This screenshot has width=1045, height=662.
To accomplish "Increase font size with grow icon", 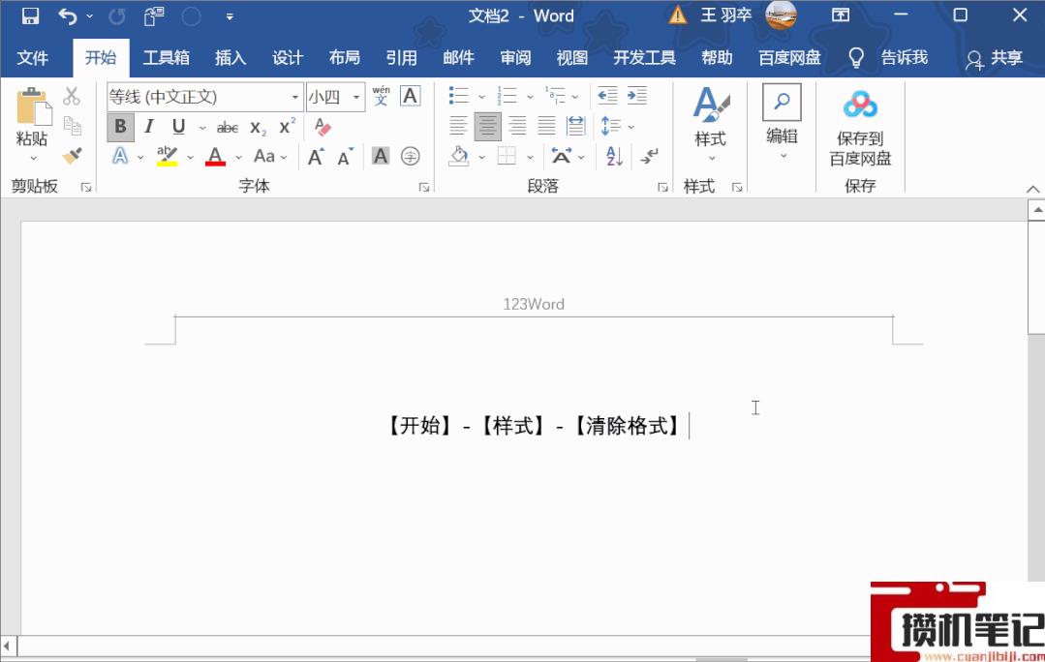I will [317, 157].
